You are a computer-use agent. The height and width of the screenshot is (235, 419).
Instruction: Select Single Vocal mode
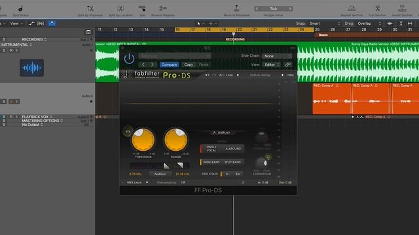211,149
